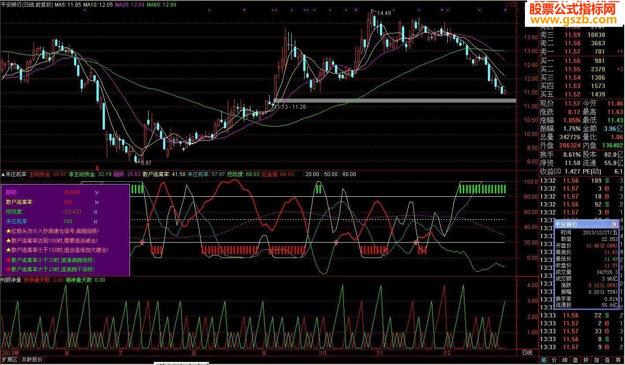Click the 时间 2013/12/27/五 row in the popup
The image size is (625, 365).
pos(587,232)
